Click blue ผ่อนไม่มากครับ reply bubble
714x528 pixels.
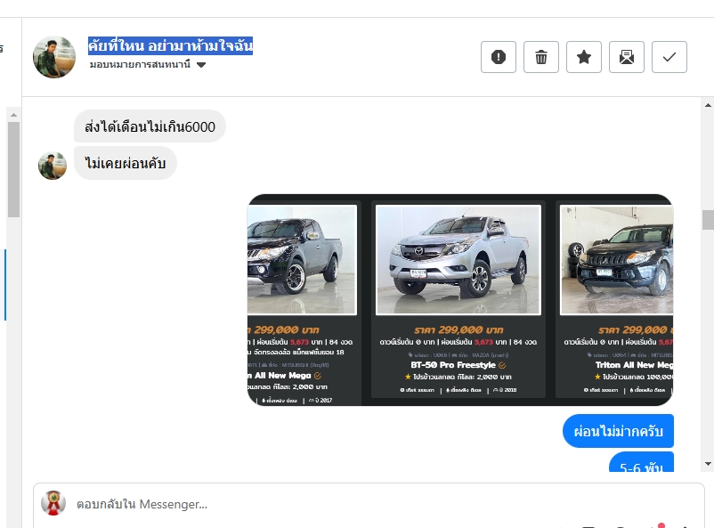pos(618,431)
